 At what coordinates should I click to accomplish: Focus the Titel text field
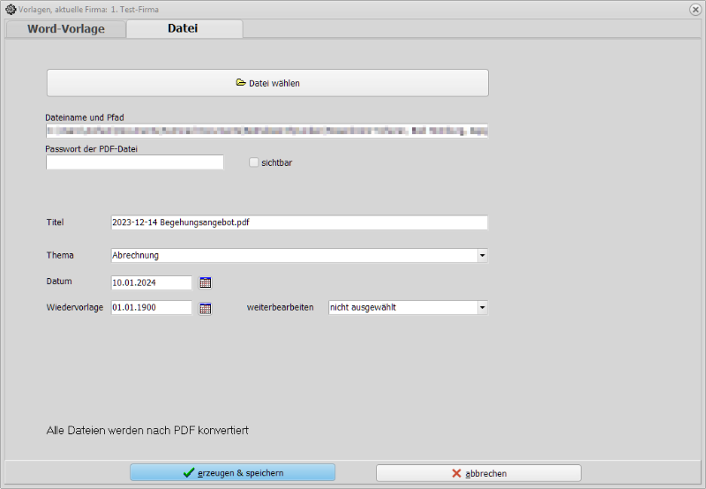point(298,222)
